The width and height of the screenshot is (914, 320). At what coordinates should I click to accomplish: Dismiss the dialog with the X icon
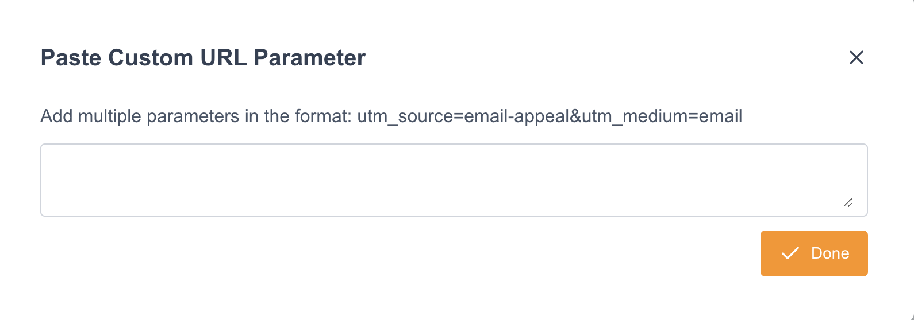coord(856,57)
